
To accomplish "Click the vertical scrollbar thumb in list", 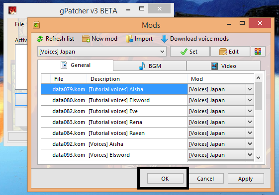I will click(x=258, y=96).
